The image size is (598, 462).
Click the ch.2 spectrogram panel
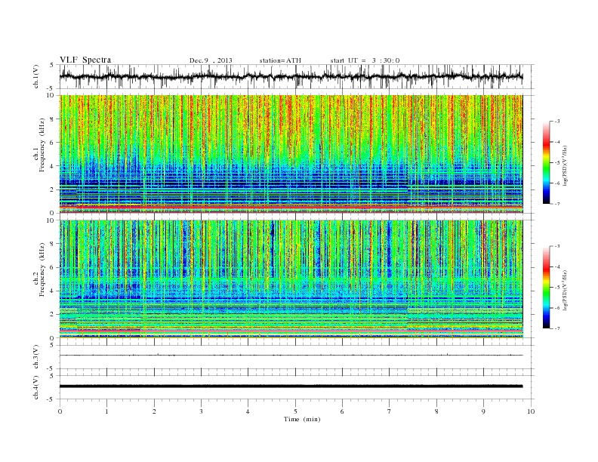291,279
